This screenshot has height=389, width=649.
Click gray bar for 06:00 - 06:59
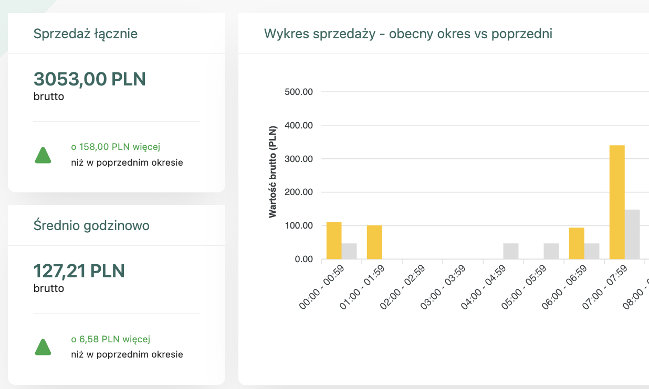(592, 251)
